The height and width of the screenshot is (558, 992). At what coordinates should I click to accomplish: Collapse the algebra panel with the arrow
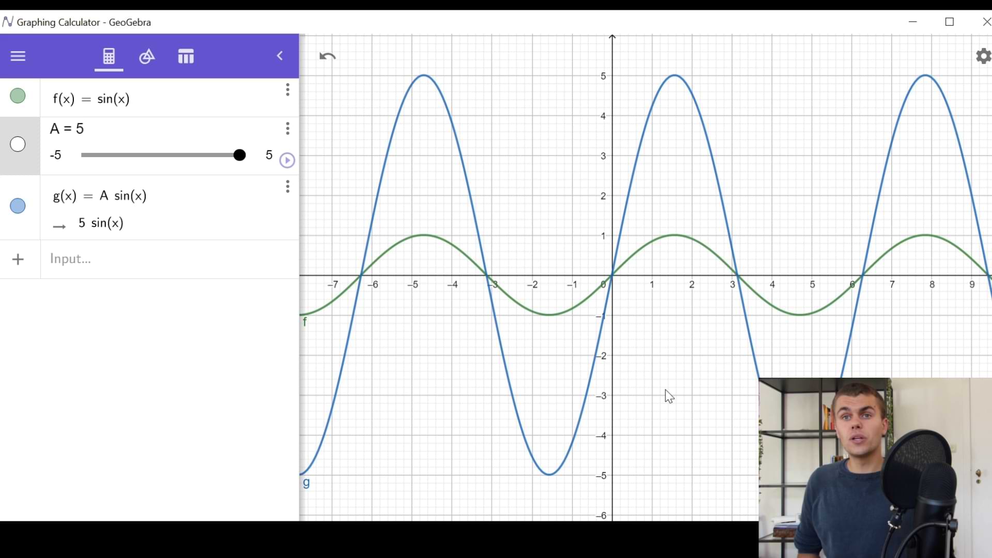[280, 56]
